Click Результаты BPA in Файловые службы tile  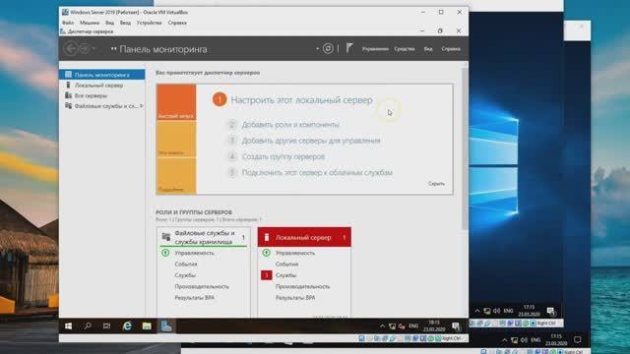[x=195, y=298]
